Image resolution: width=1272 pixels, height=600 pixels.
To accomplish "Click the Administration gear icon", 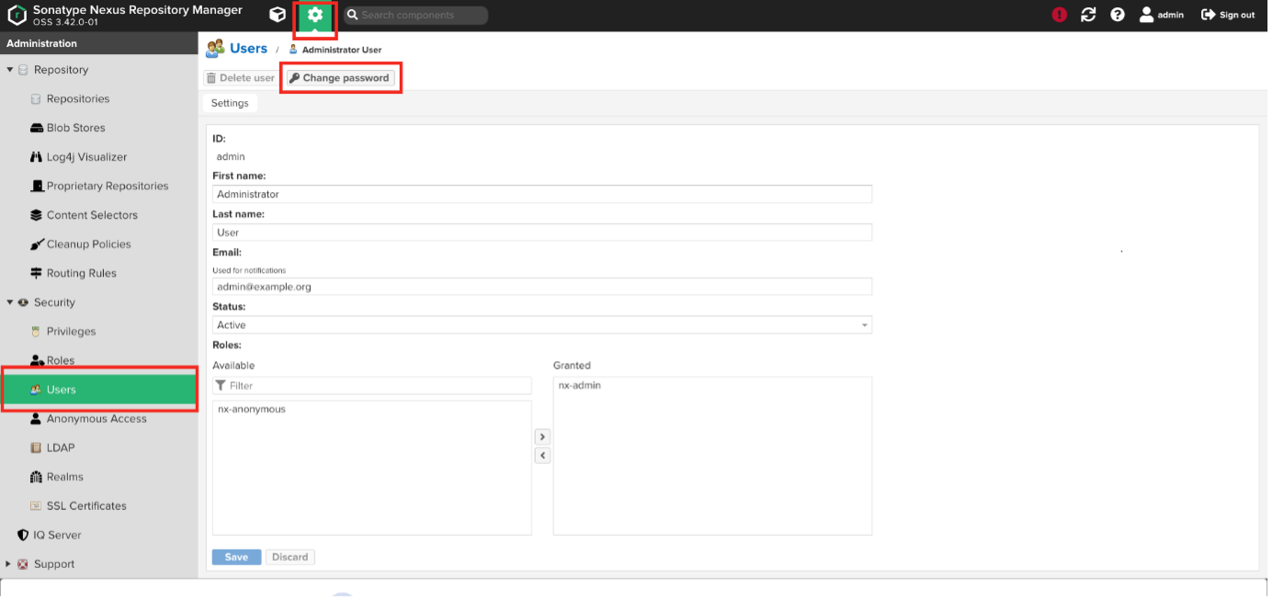I will pos(315,15).
